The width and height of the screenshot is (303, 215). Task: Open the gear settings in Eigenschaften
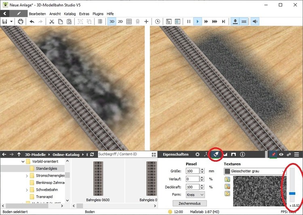[197, 154]
